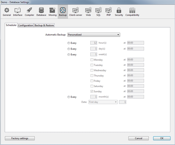Click the Factory settings button
This screenshot has height=145, width=175.
click(x=20, y=138)
